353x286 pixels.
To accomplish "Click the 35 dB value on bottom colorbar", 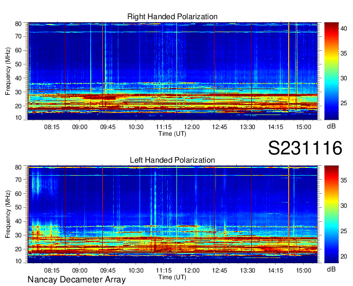I will [344, 180].
